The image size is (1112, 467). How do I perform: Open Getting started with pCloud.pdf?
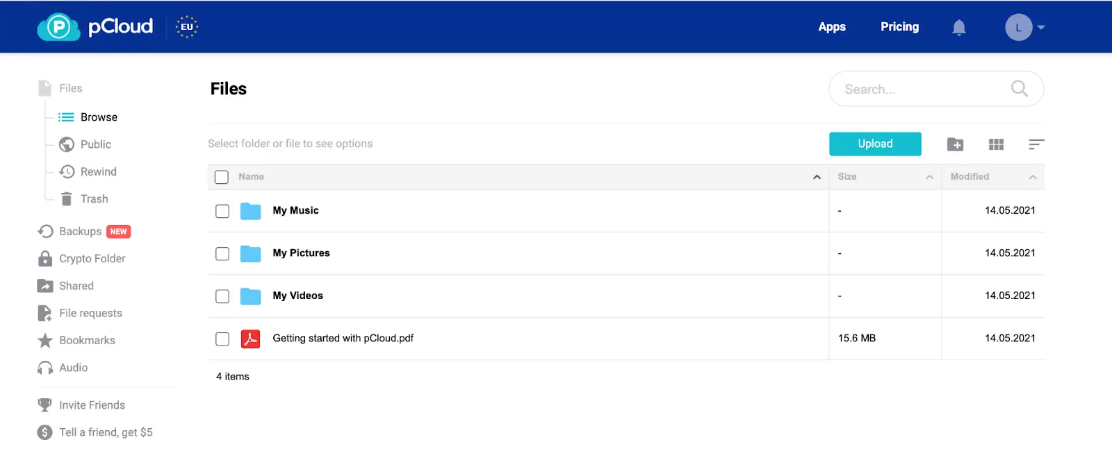(x=343, y=338)
